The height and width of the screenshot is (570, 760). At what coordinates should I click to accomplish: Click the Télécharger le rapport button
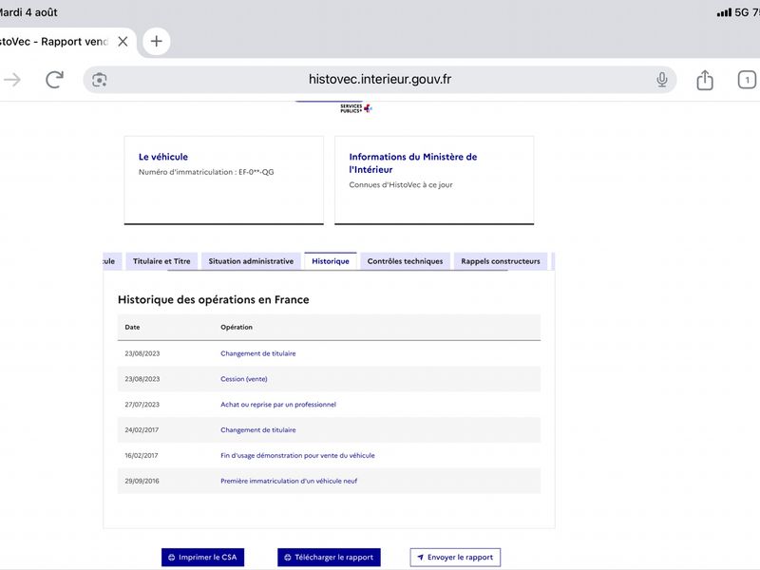pos(329,558)
